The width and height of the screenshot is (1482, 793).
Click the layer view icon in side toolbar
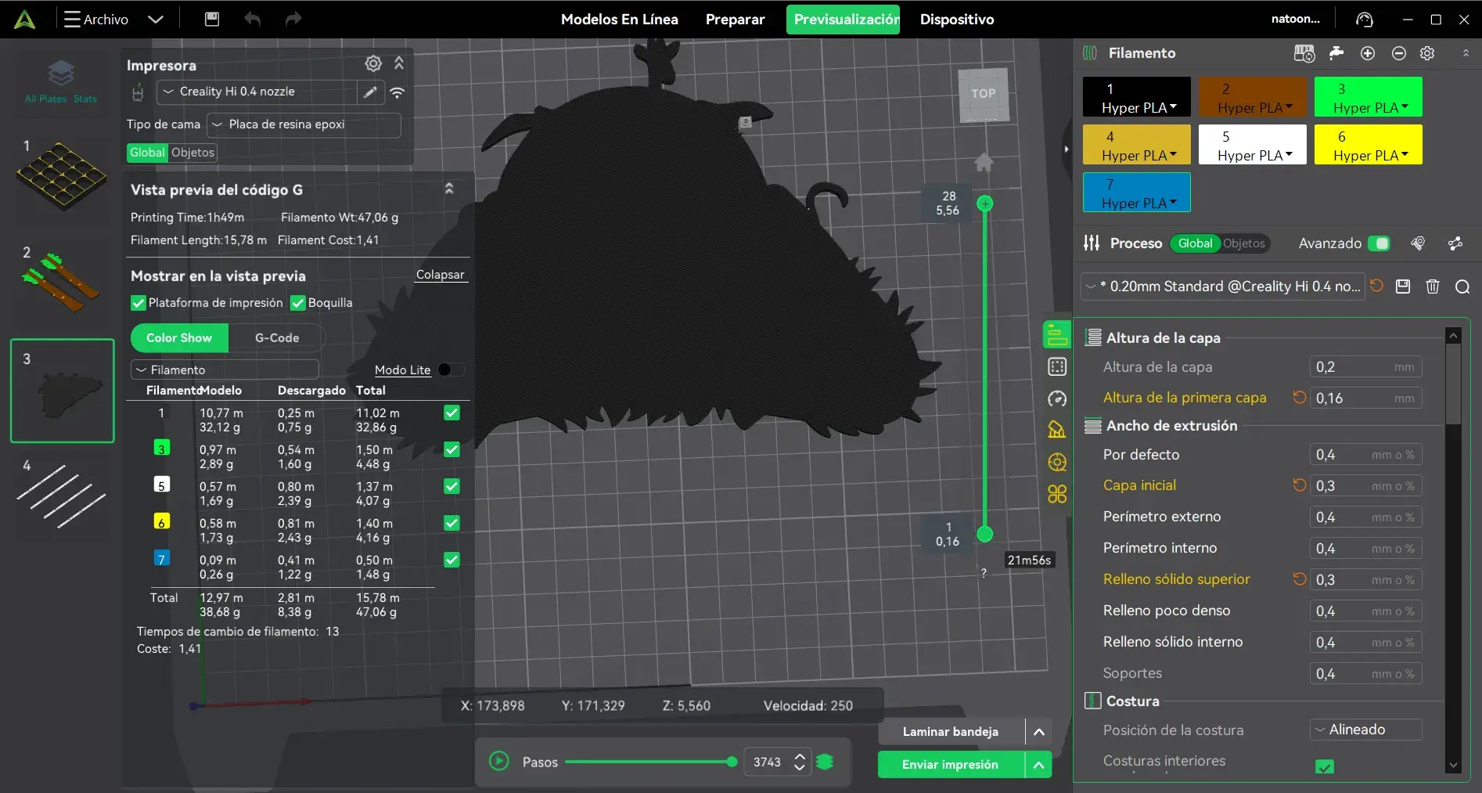pyautogui.click(x=1056, y=334)
